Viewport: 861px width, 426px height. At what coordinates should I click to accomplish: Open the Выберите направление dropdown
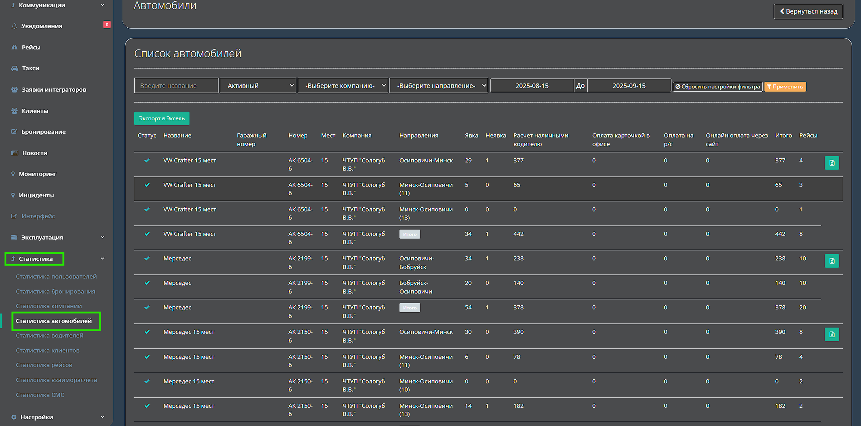(438, 85)
